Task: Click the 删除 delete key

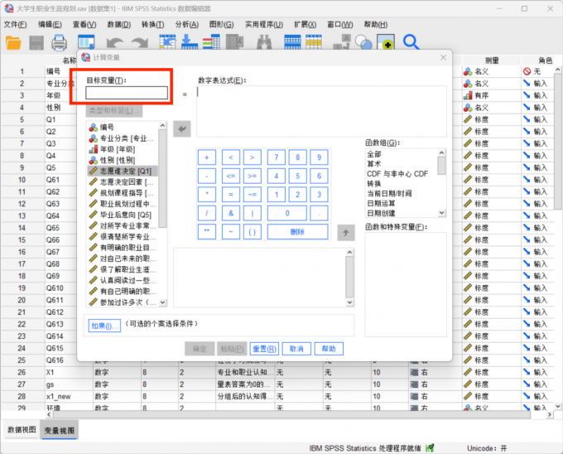Action: 298,232
